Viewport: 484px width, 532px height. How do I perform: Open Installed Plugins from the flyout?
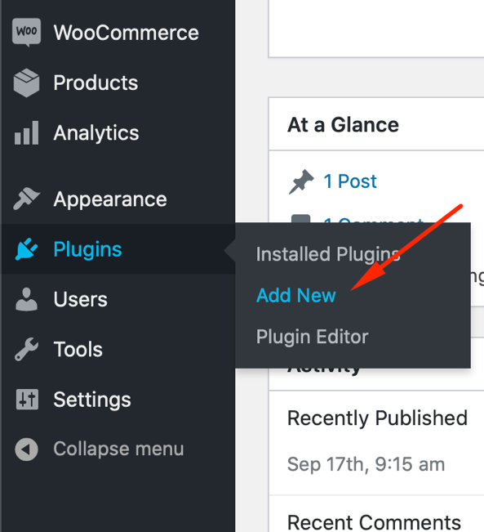pos(328,254)
